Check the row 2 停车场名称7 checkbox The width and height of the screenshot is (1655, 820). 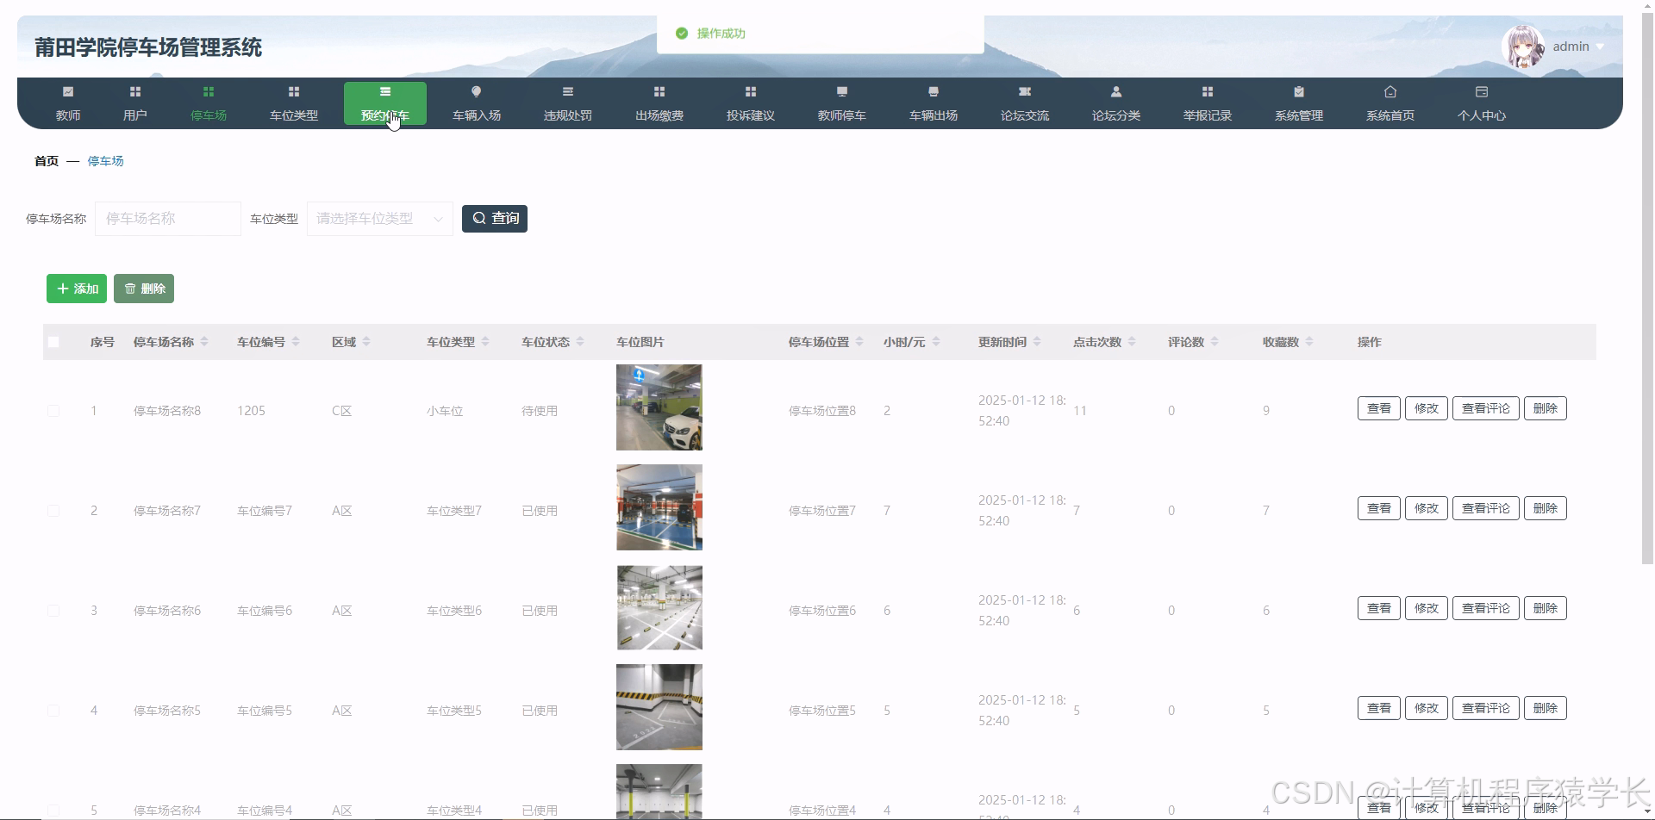click(53, 511)
